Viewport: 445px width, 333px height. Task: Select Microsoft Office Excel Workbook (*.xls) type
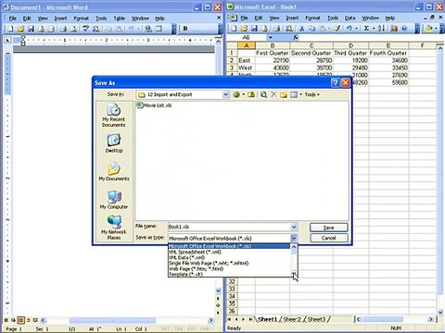point(229,246)
